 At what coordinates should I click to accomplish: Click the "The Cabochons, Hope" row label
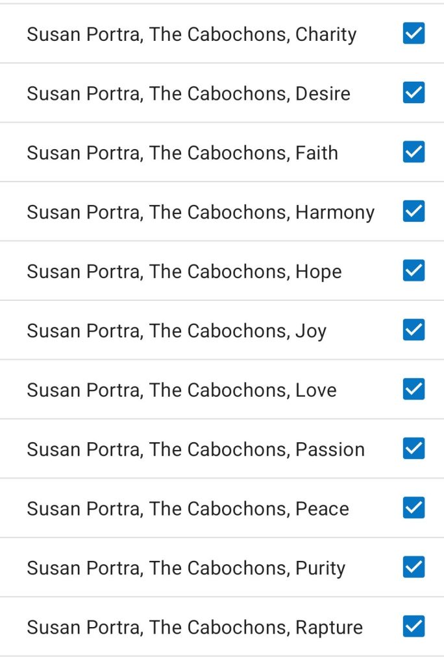point(184,272)
